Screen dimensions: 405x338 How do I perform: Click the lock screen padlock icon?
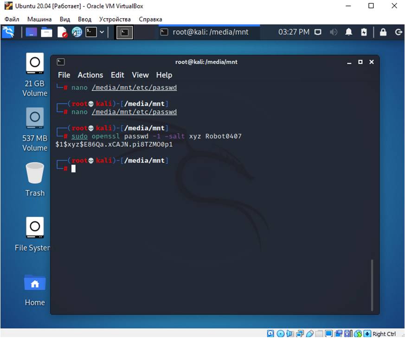coord(383,32)
